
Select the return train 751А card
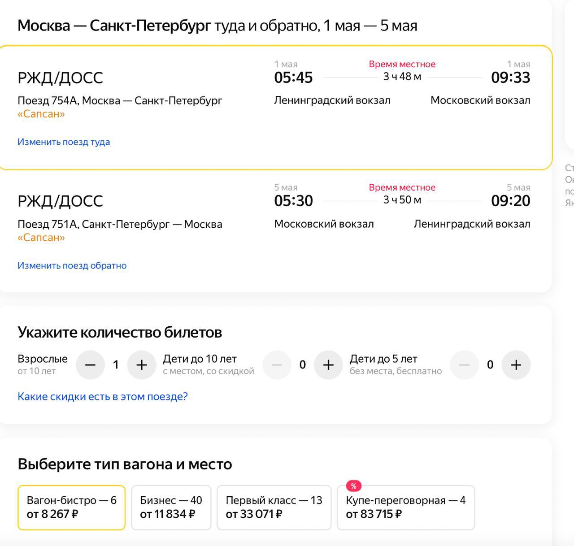[x=275, y=231]
